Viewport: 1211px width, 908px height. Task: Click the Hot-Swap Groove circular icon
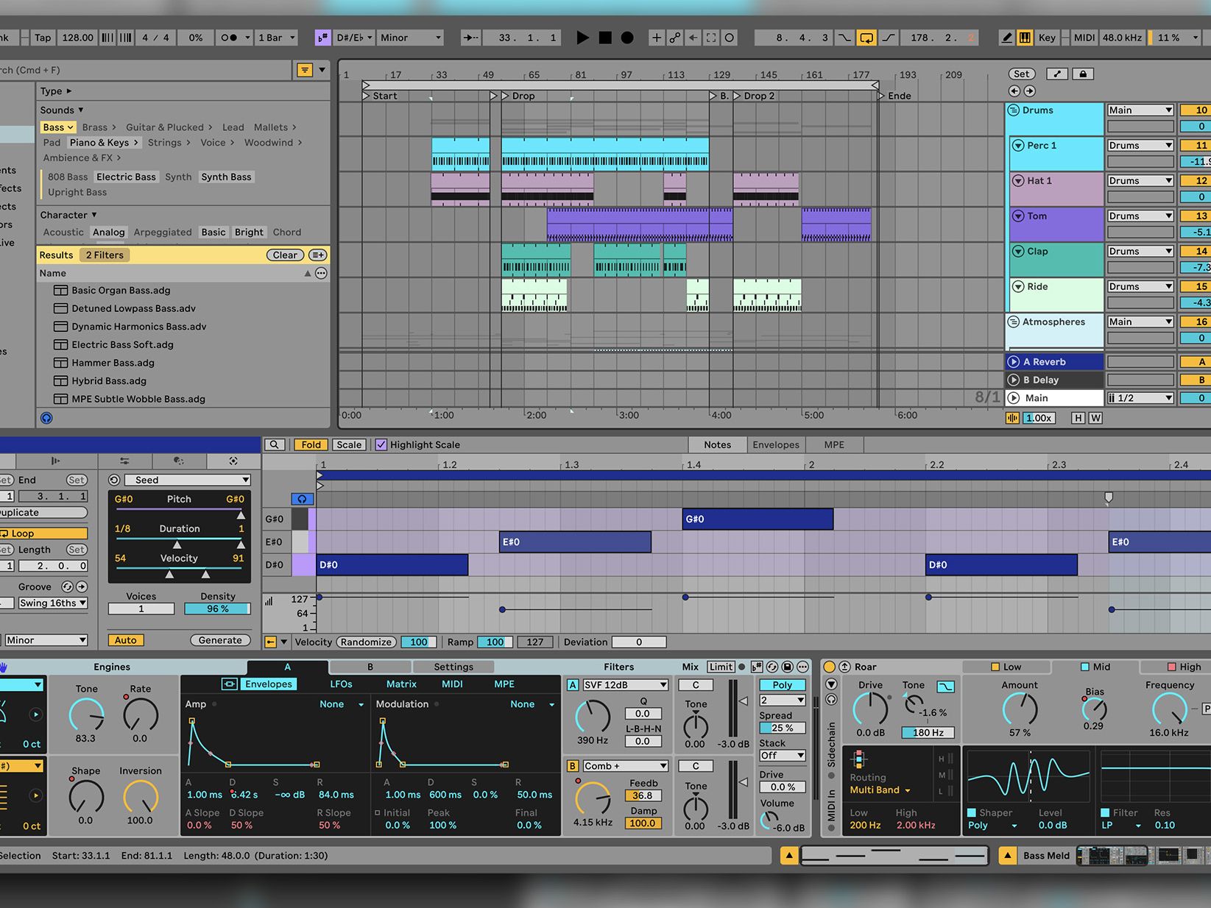67,586
